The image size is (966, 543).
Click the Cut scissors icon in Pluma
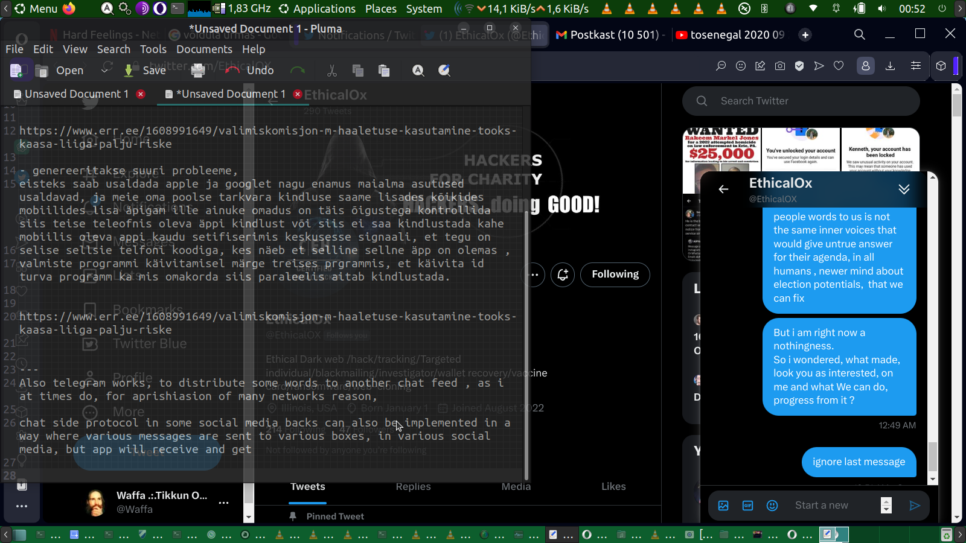[x=331, y=71]
